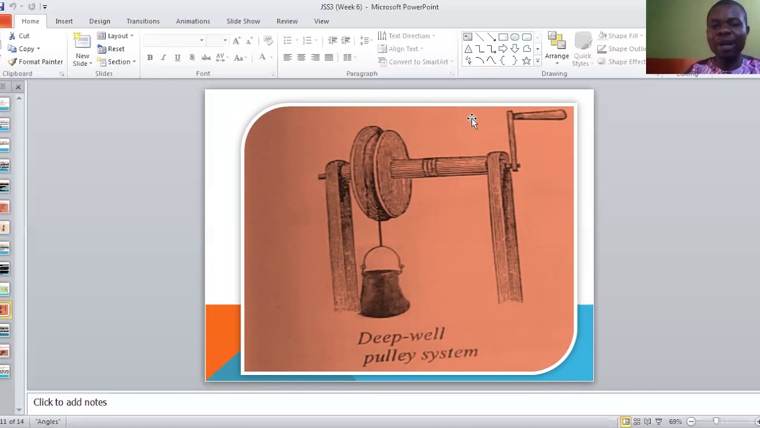Screen dimensions: 760x428
Task: Select the rectangle shape
Action: click(x=503, y=37)
